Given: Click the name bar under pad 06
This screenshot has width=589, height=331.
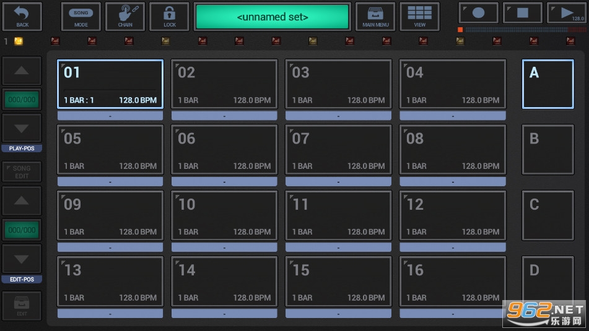Looking at the screenshot, I should coord(224,182).
